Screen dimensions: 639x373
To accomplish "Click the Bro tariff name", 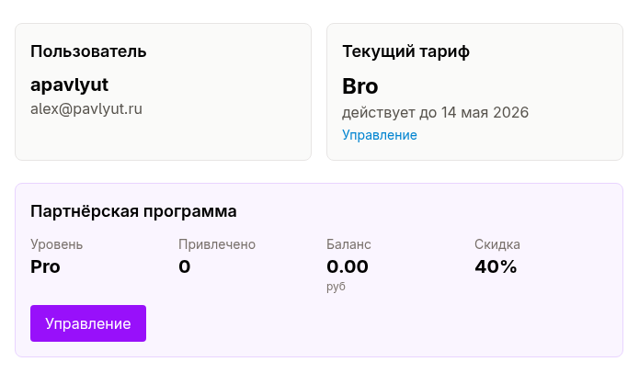I will tap(360, 86).
